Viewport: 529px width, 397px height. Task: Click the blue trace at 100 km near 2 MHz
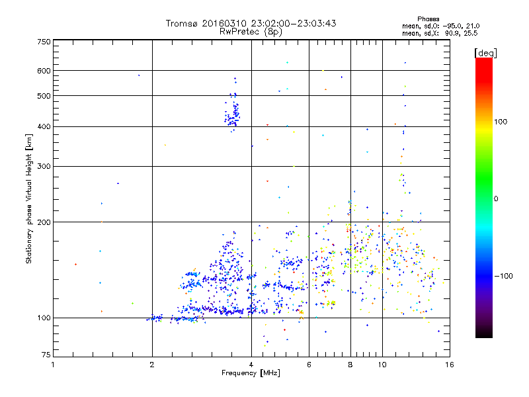click(155, 318)
